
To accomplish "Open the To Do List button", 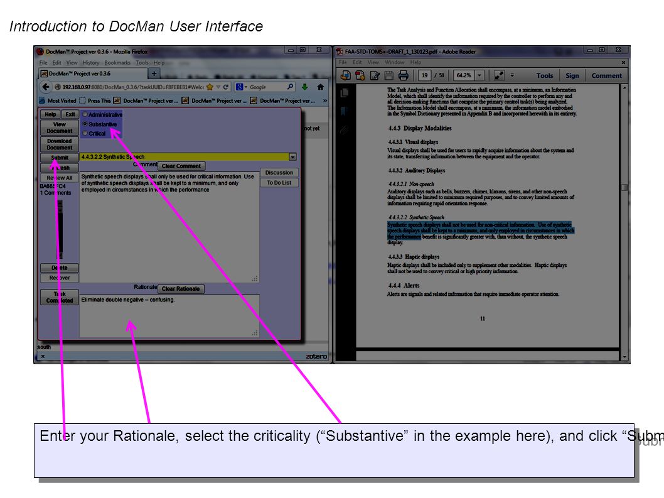I will click(279, 183).
